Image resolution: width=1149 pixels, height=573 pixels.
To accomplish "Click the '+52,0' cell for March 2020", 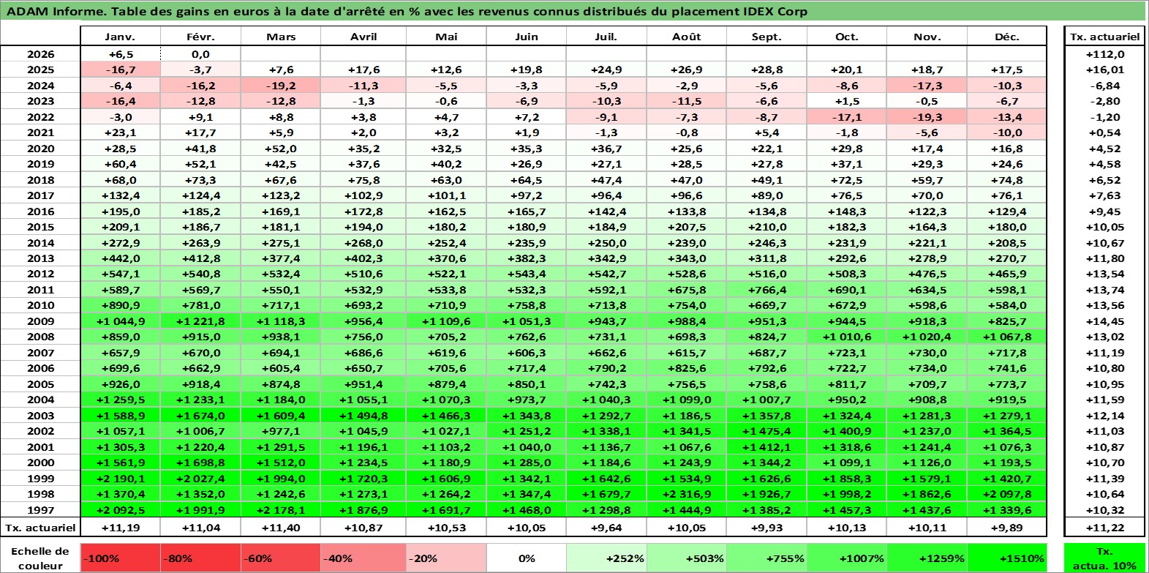I will (281, 149).
